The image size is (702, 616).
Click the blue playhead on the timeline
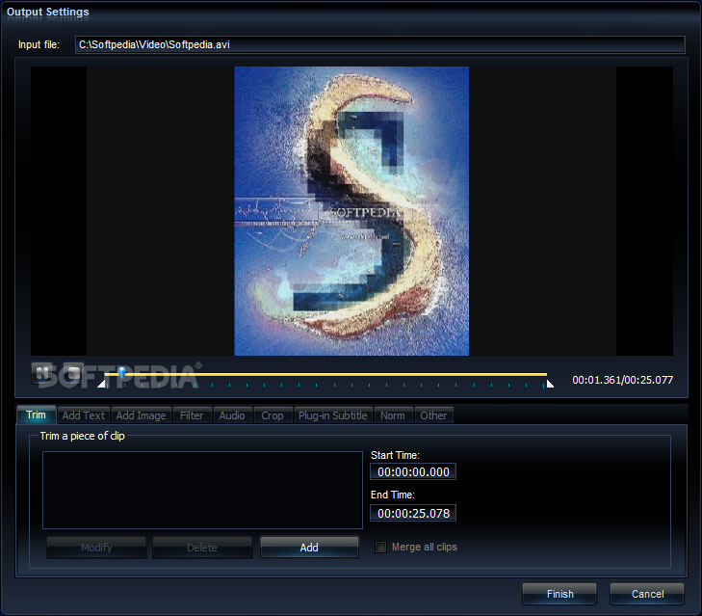[121, 372]
